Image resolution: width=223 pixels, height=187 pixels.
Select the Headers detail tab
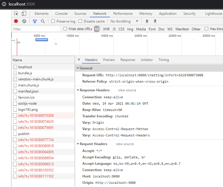coord(91,60)
